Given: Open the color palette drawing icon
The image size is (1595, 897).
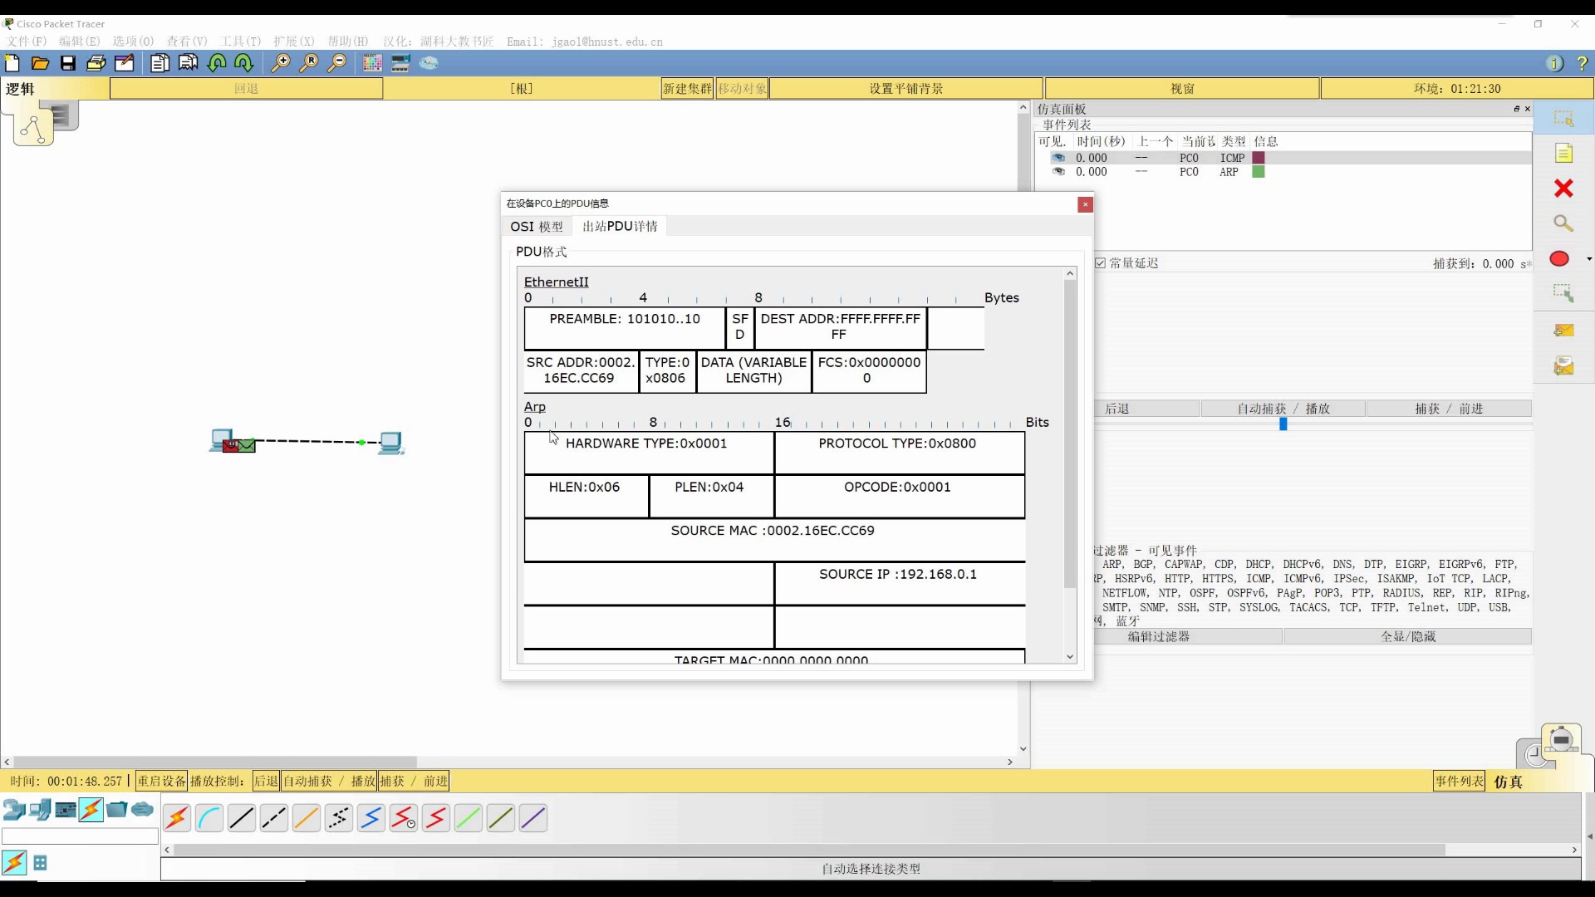Looking at the screenshot, I should (372, 63).
